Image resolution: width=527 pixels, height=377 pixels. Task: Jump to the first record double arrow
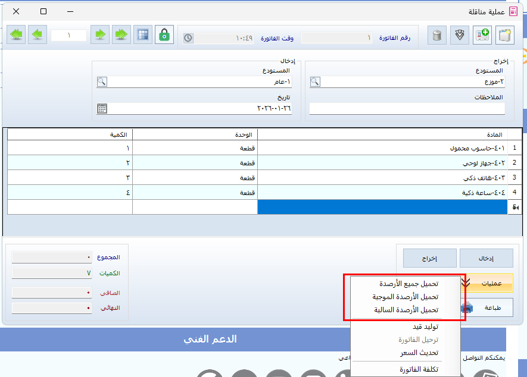point(122,35)
